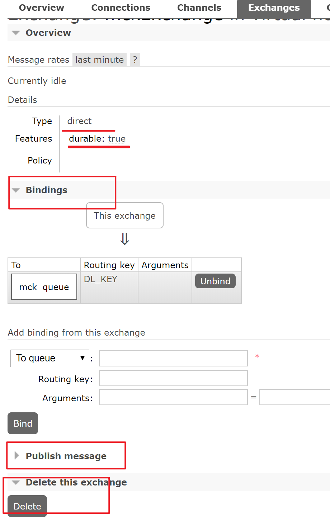
Task: Expand the Publish message section
Action: pos(66,456)
